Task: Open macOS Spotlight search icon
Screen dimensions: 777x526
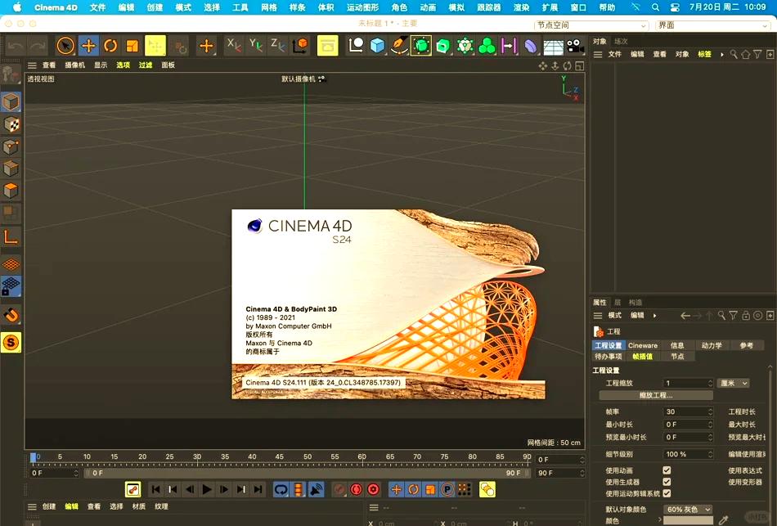Action: (655, 7)
